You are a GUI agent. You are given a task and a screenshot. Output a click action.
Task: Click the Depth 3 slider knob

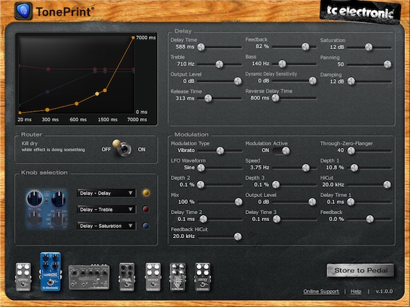(x=276, y=185)
